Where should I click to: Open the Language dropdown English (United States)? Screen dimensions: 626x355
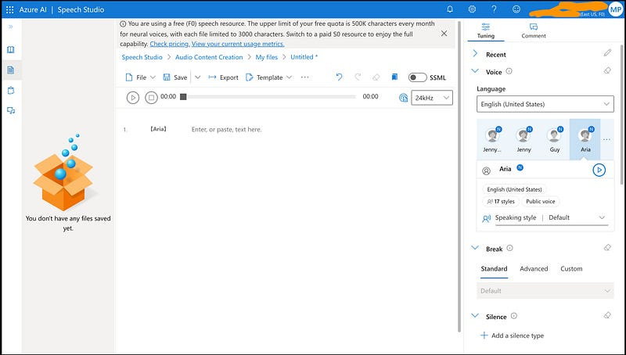click(545, 104)
